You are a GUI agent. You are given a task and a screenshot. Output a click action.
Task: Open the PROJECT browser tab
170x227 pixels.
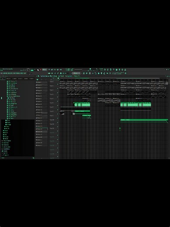(x=8, y=79)
